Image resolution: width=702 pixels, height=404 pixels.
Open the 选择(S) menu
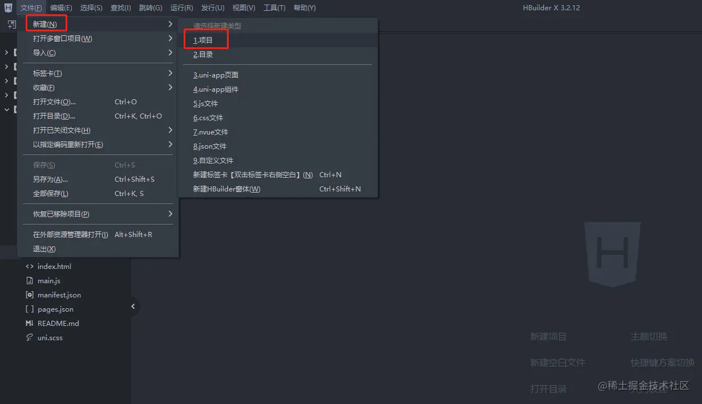91,7
